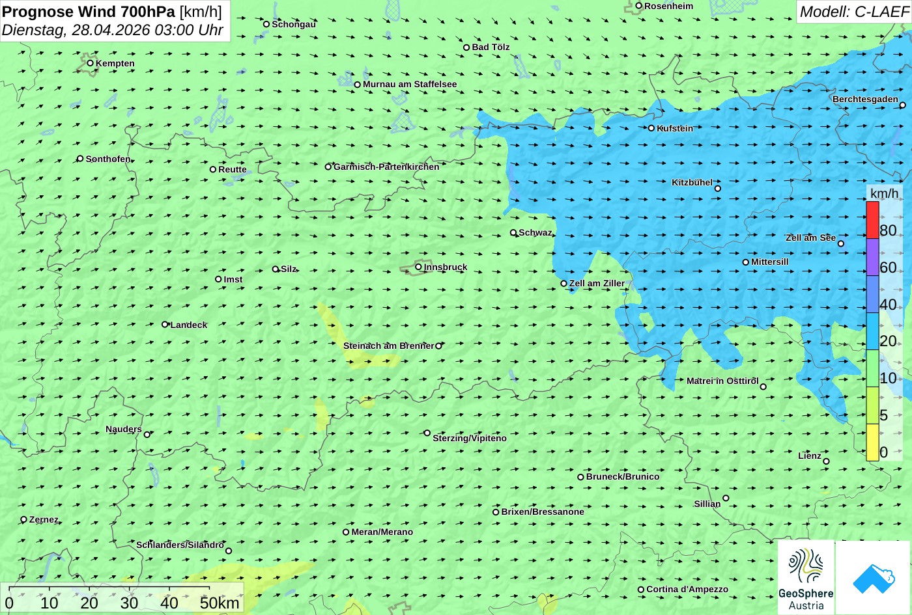Click the 'Nauders' label

coord(124,429)
